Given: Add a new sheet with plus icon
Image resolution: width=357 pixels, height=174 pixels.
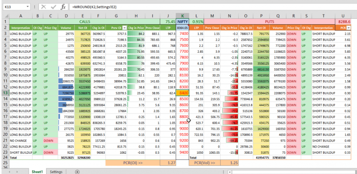Looking at the screenshot, I should [x=77, y=172].
